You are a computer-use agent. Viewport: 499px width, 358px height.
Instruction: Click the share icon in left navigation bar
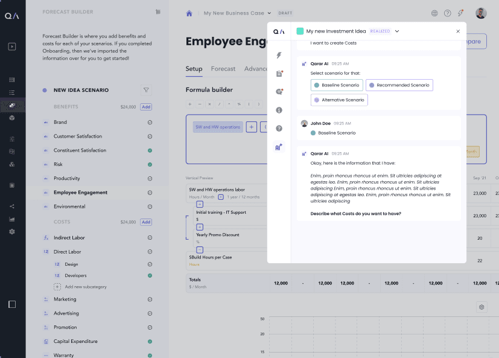click(x=12, y=206)
